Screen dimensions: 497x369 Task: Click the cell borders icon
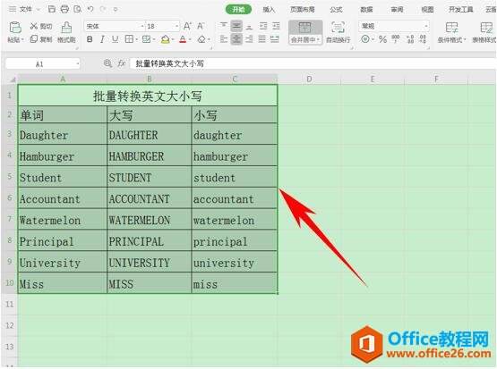pos(129,39)
